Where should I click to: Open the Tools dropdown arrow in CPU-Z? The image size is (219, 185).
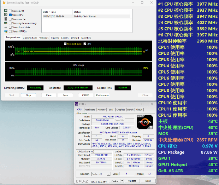(122, 181)
